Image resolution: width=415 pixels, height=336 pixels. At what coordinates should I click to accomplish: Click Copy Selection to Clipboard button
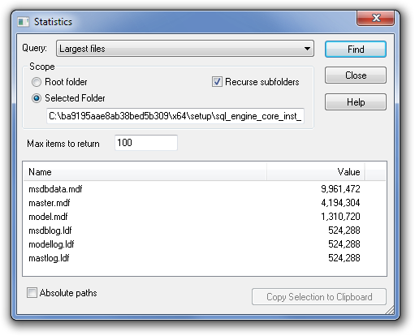(319, 297)
